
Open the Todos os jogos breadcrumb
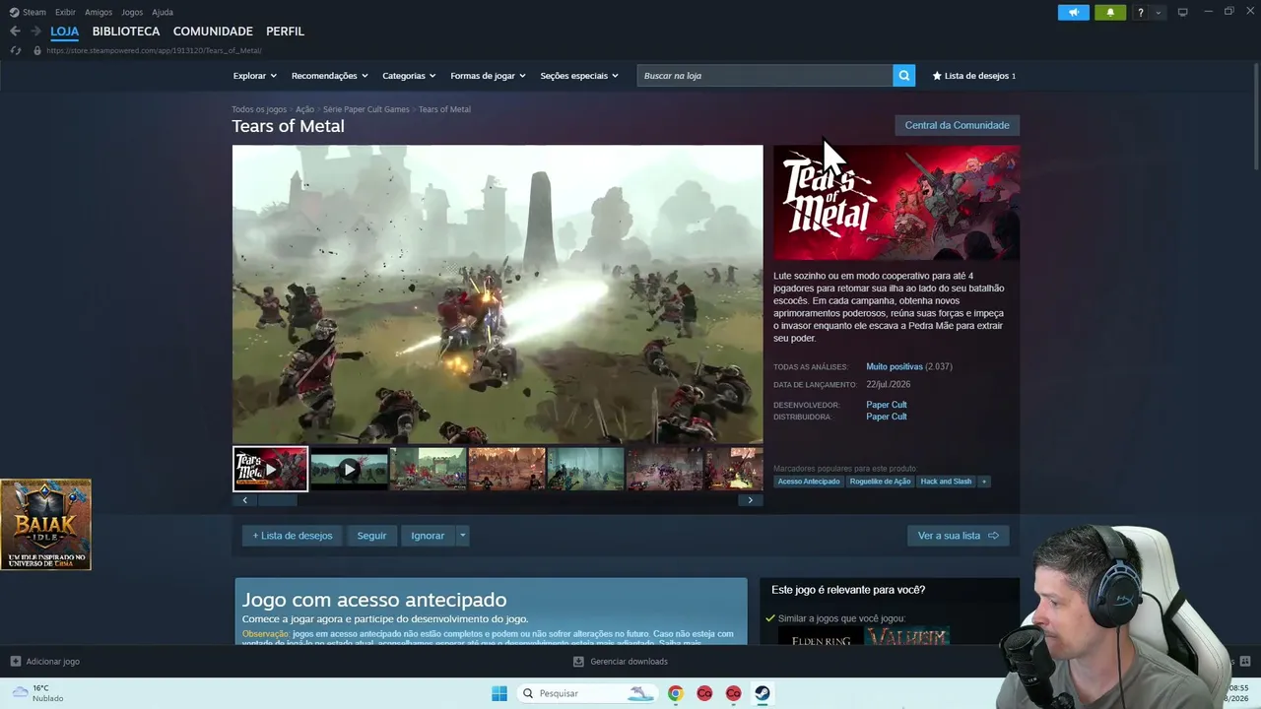click(x=259, y=109)
